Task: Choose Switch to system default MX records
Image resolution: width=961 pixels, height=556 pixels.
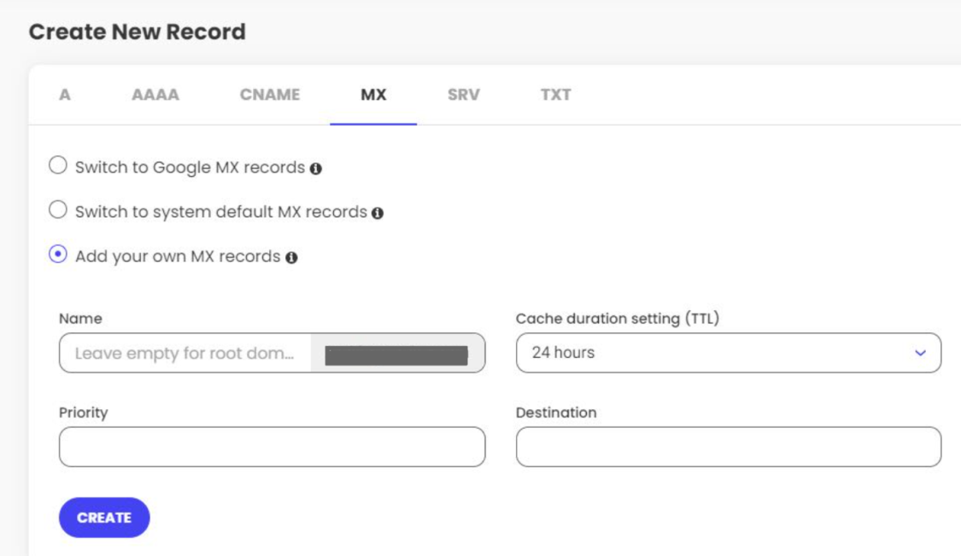Action: pyautogui.click(x=58, y=210)
